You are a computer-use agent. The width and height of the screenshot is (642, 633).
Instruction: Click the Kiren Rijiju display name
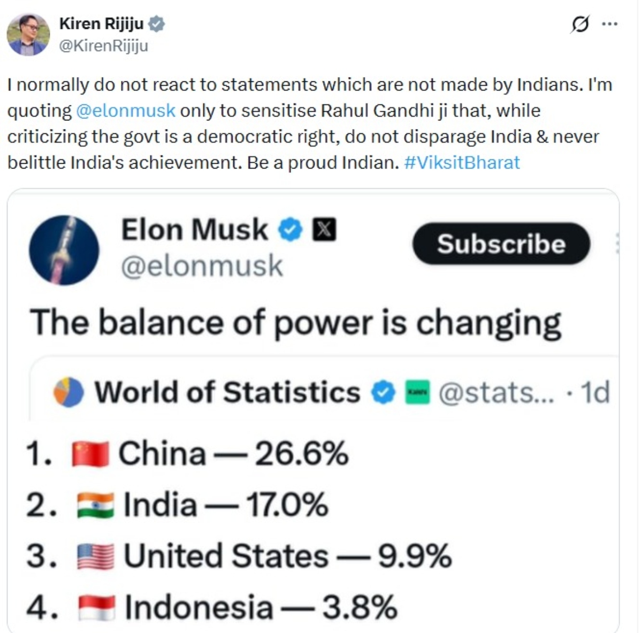[x=101, y=24]
